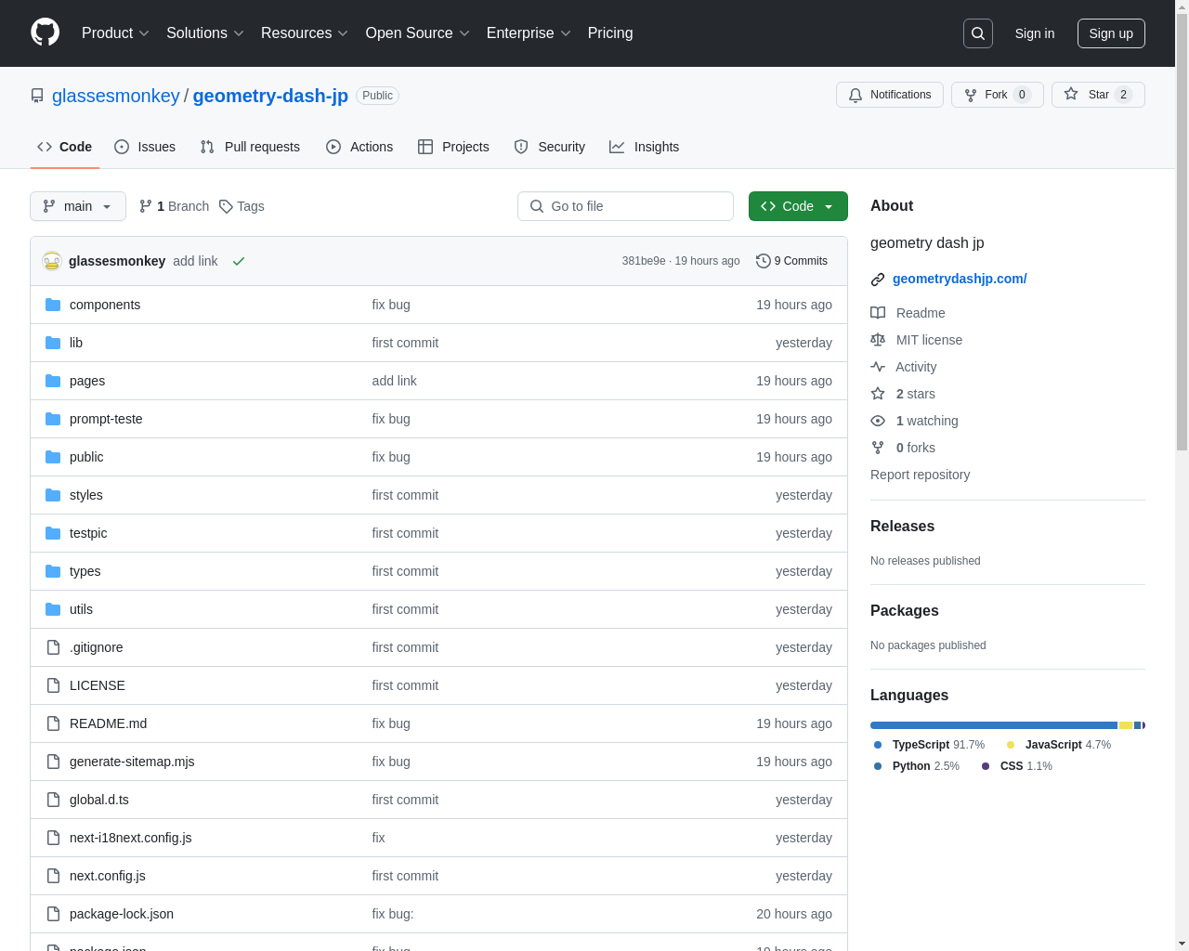
Task: Expand the Open Source menu
Action: click(418, 33)
